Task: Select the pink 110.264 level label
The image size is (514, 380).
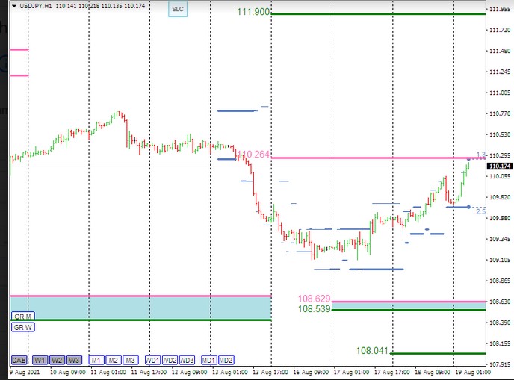Action: tap(254, 155)
